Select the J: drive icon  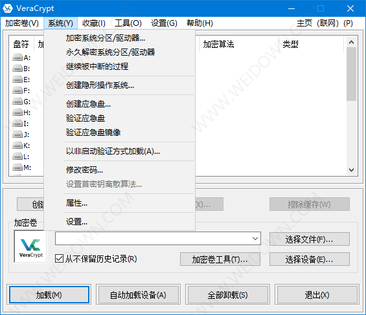pyautogui.click(x=17, y=135)
